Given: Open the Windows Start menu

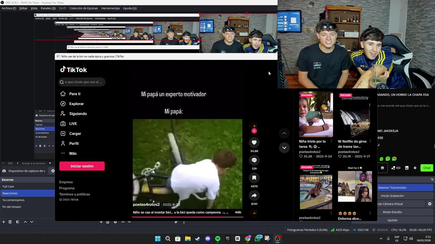Looking at the screenshot, I should point(158,239).
